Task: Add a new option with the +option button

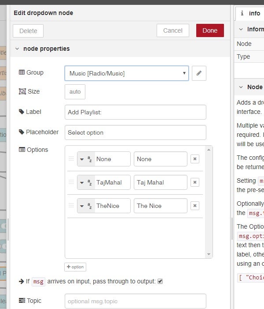Action: tap(75, 267)
